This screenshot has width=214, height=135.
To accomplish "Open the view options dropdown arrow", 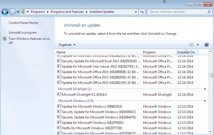I will coord(198,45).
